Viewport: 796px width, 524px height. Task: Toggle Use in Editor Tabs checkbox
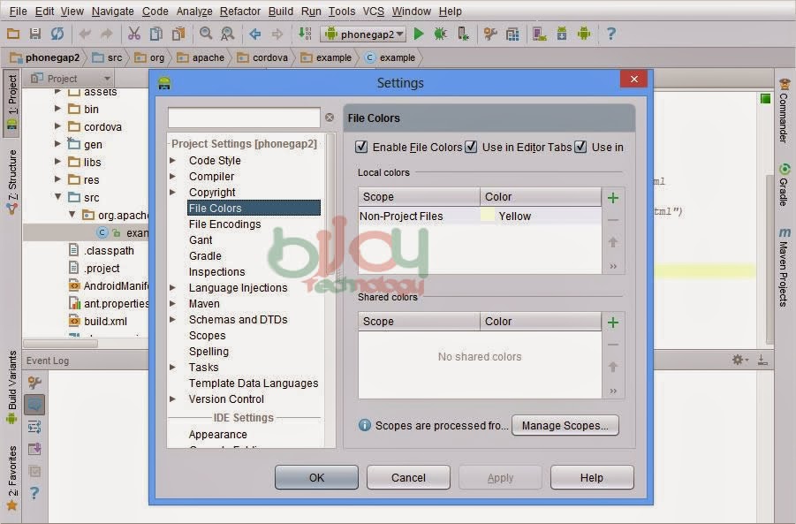point(471,147)
